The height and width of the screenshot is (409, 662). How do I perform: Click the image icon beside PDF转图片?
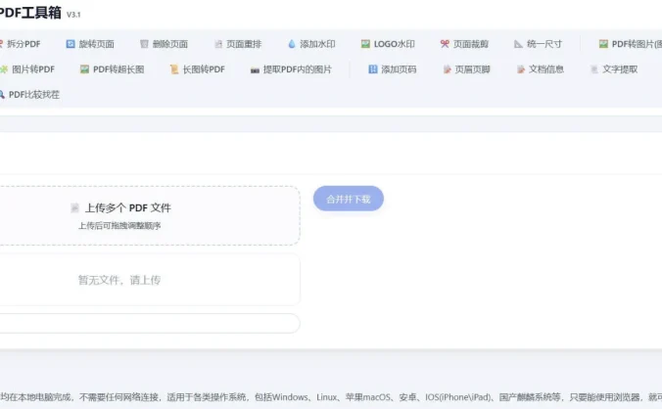pos(604,44)
